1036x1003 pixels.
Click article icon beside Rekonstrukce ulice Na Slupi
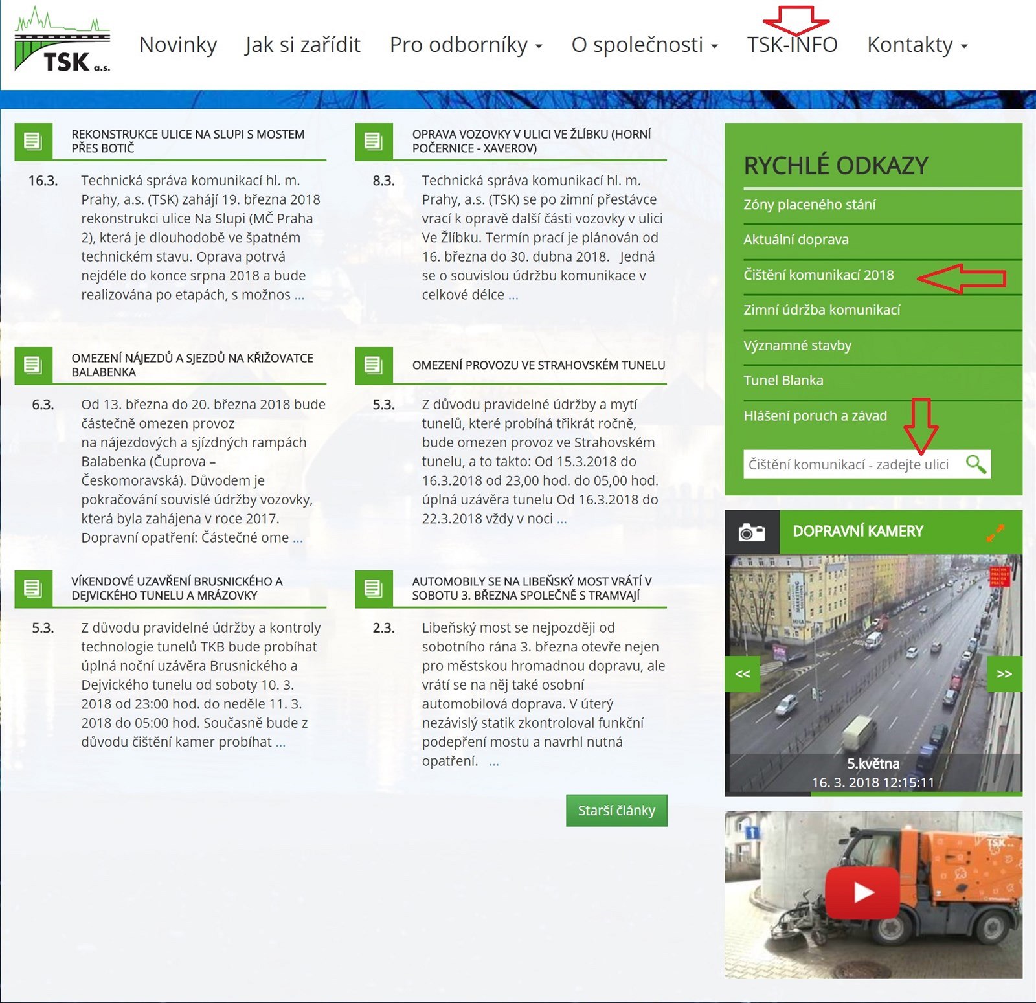click(33, 141)
